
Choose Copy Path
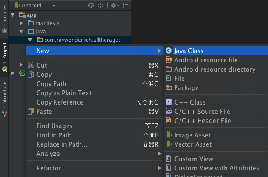coord(95,84)
